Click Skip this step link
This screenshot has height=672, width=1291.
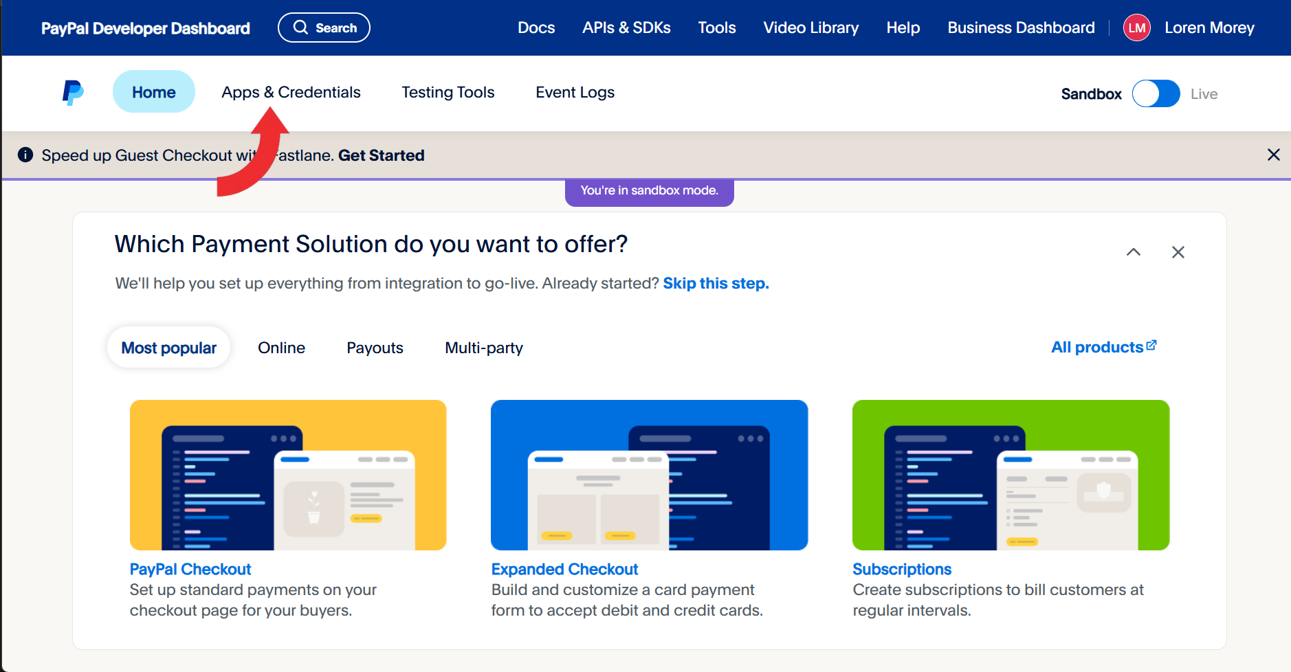coord(716,283)
